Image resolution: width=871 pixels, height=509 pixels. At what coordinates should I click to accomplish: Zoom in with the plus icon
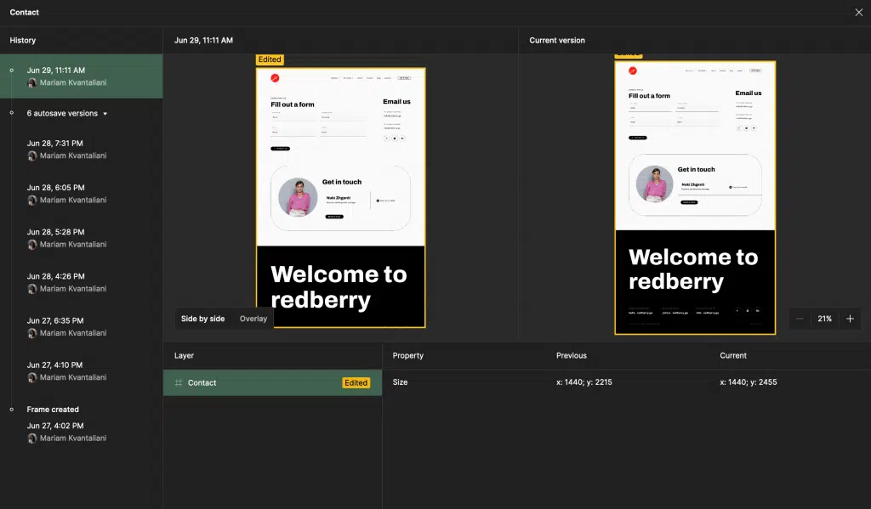(850, 319)
